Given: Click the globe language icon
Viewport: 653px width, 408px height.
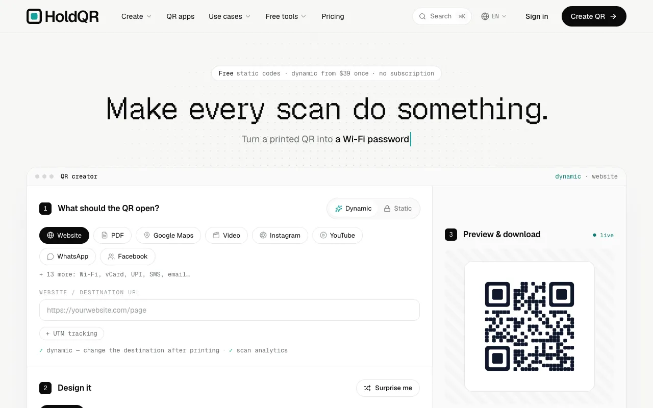Looking at the screenshot, I should (485, 16).
